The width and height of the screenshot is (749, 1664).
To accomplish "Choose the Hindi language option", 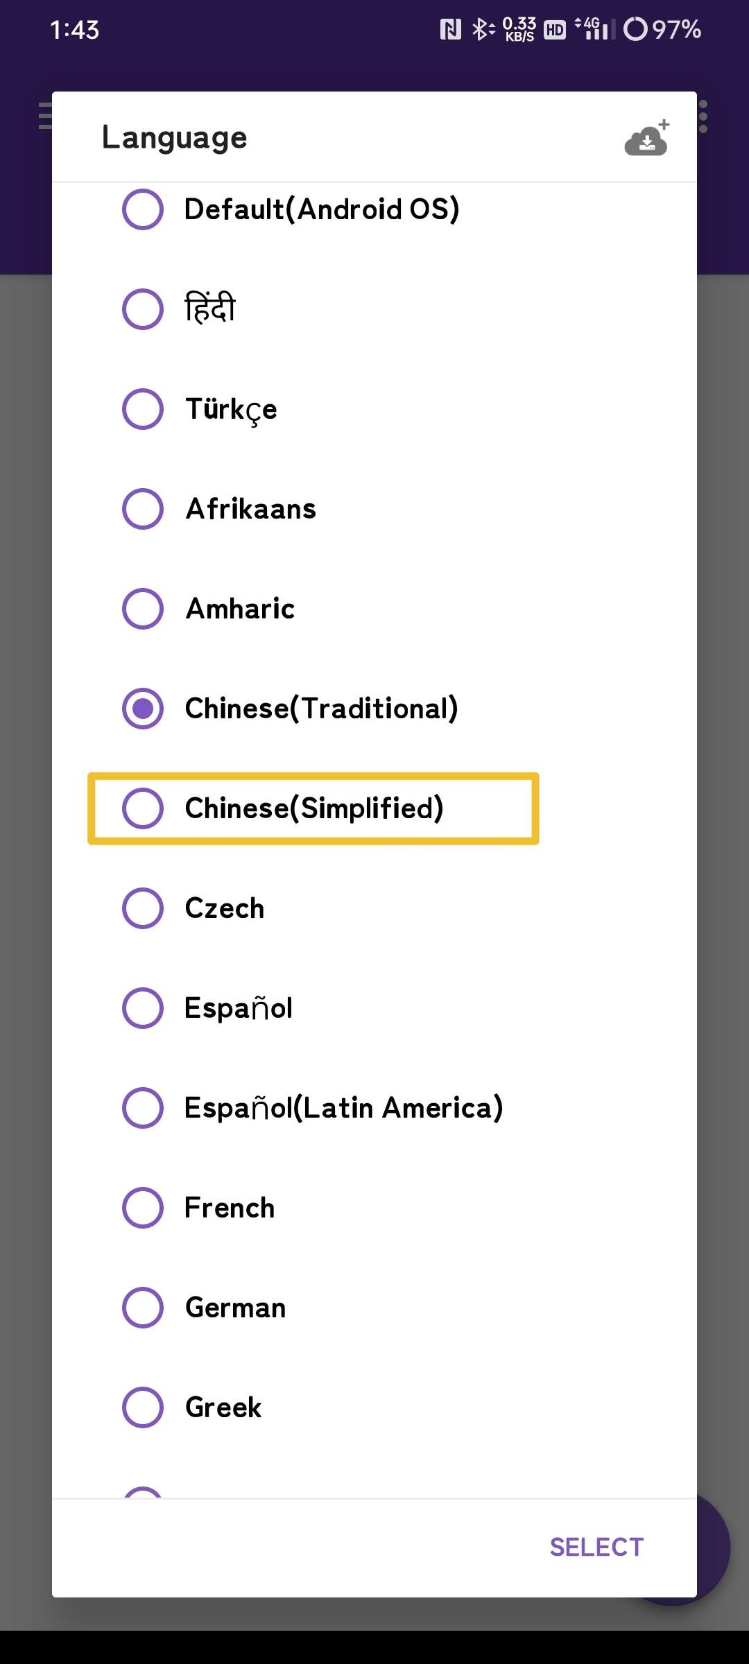I will pos(143,309).
